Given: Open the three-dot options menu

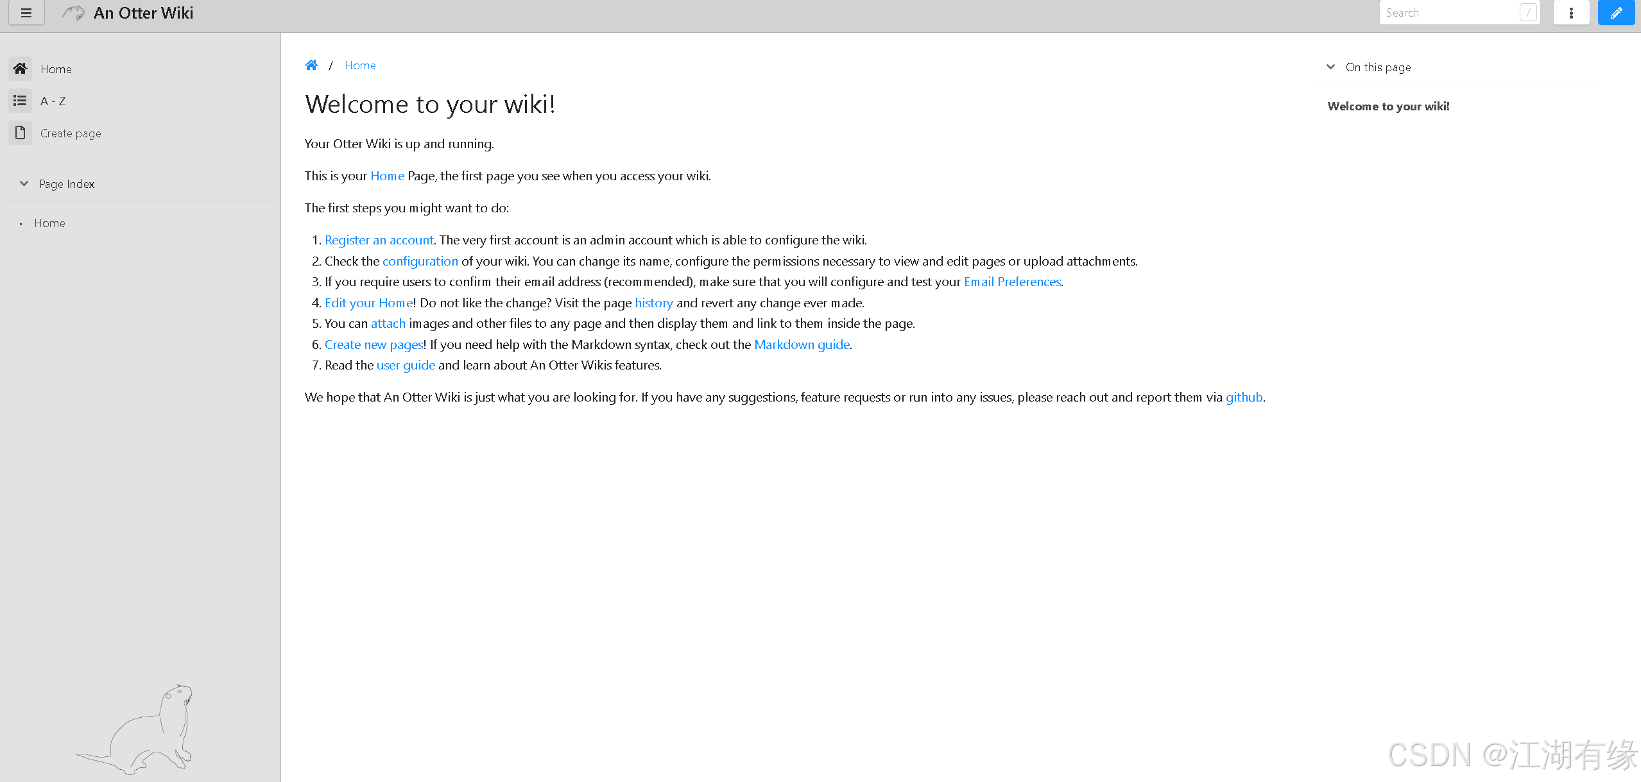Looking at the screenshot, I should (x=1571, y=13).
